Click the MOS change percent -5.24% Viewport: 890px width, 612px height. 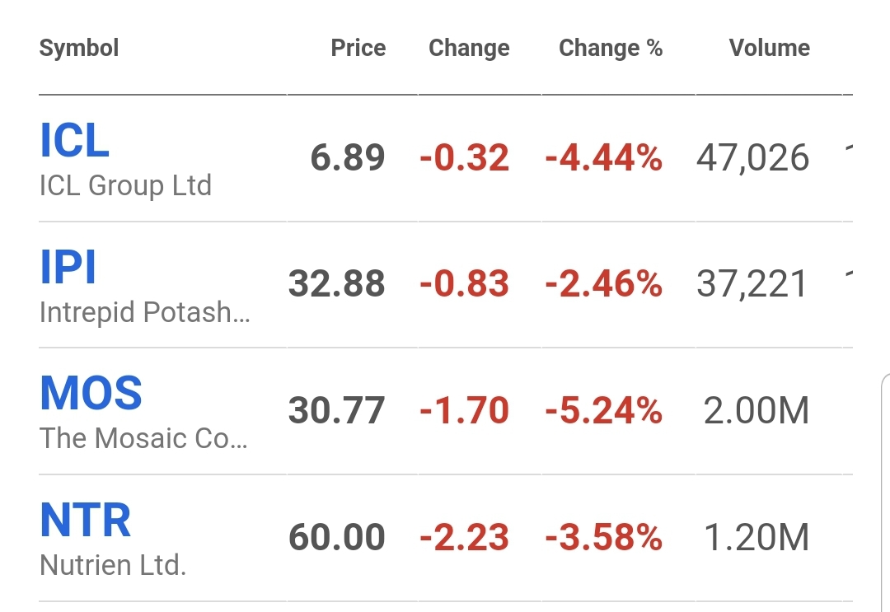point(603,410)
